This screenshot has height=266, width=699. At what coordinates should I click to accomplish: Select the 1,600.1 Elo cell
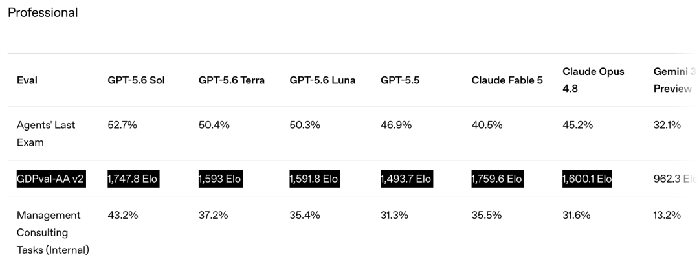point(586,179)
